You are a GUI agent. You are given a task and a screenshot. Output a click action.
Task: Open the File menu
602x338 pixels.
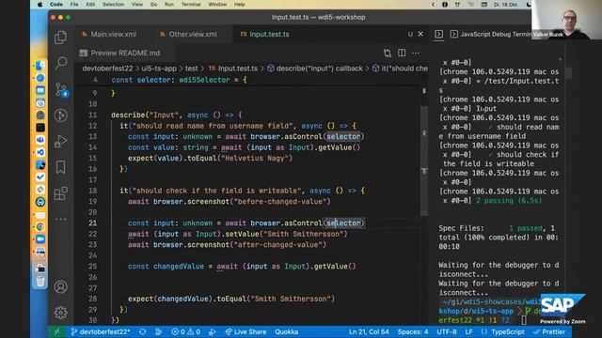point(74,5)
